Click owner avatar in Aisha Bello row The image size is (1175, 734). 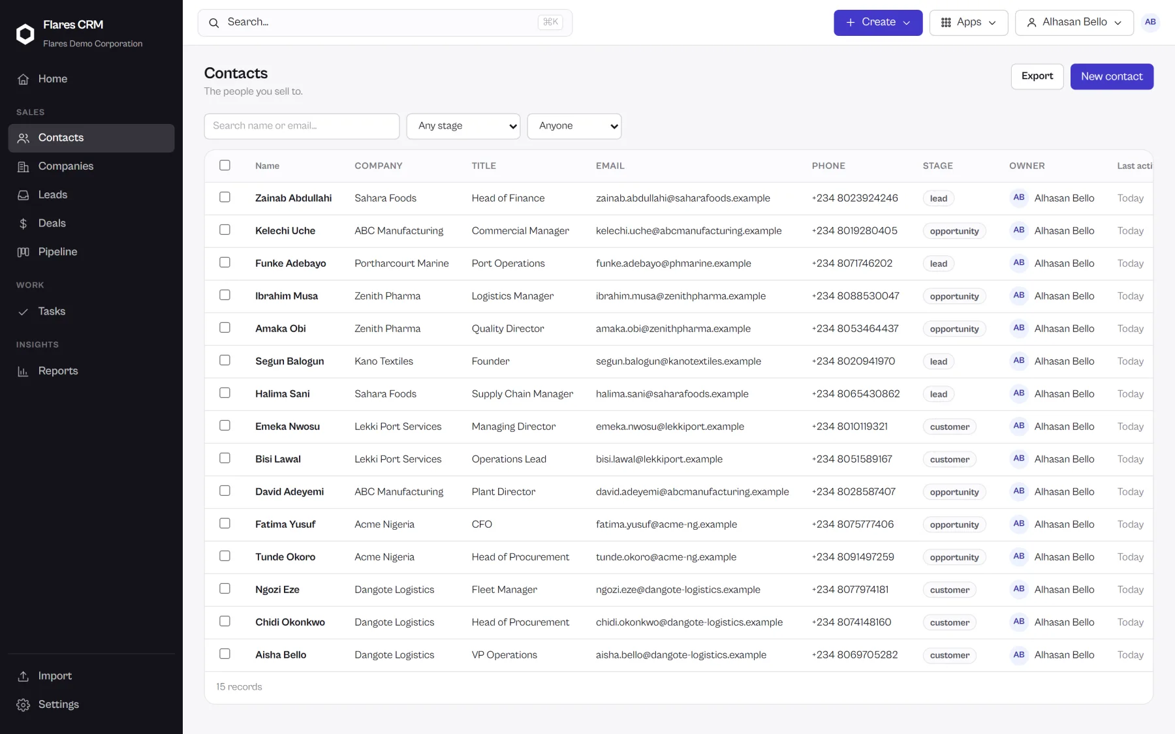click(x=1019, y=654)
